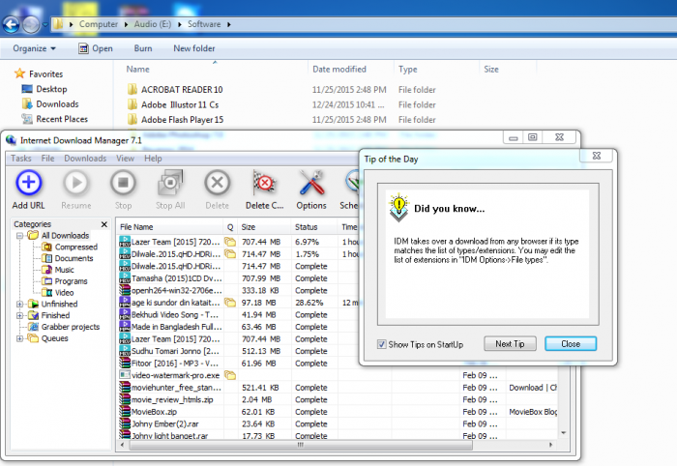Sort downloads by Size column
This screenshot has height=466, width=677.
click(x=264, y=227)
